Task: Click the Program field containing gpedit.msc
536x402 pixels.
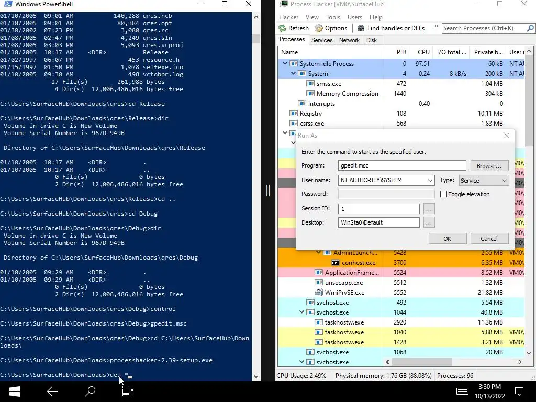Action: [x=402, y=165]
